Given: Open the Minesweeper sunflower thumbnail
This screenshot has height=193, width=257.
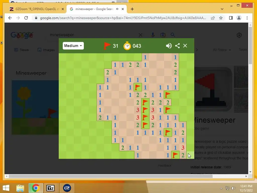Looking at the screenshot, I should click(35, 107).
